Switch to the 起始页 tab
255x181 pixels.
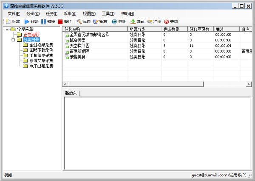pos(71,93)
